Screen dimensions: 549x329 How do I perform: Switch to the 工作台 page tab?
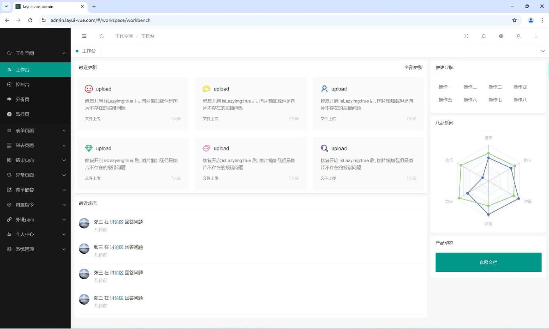88,51
